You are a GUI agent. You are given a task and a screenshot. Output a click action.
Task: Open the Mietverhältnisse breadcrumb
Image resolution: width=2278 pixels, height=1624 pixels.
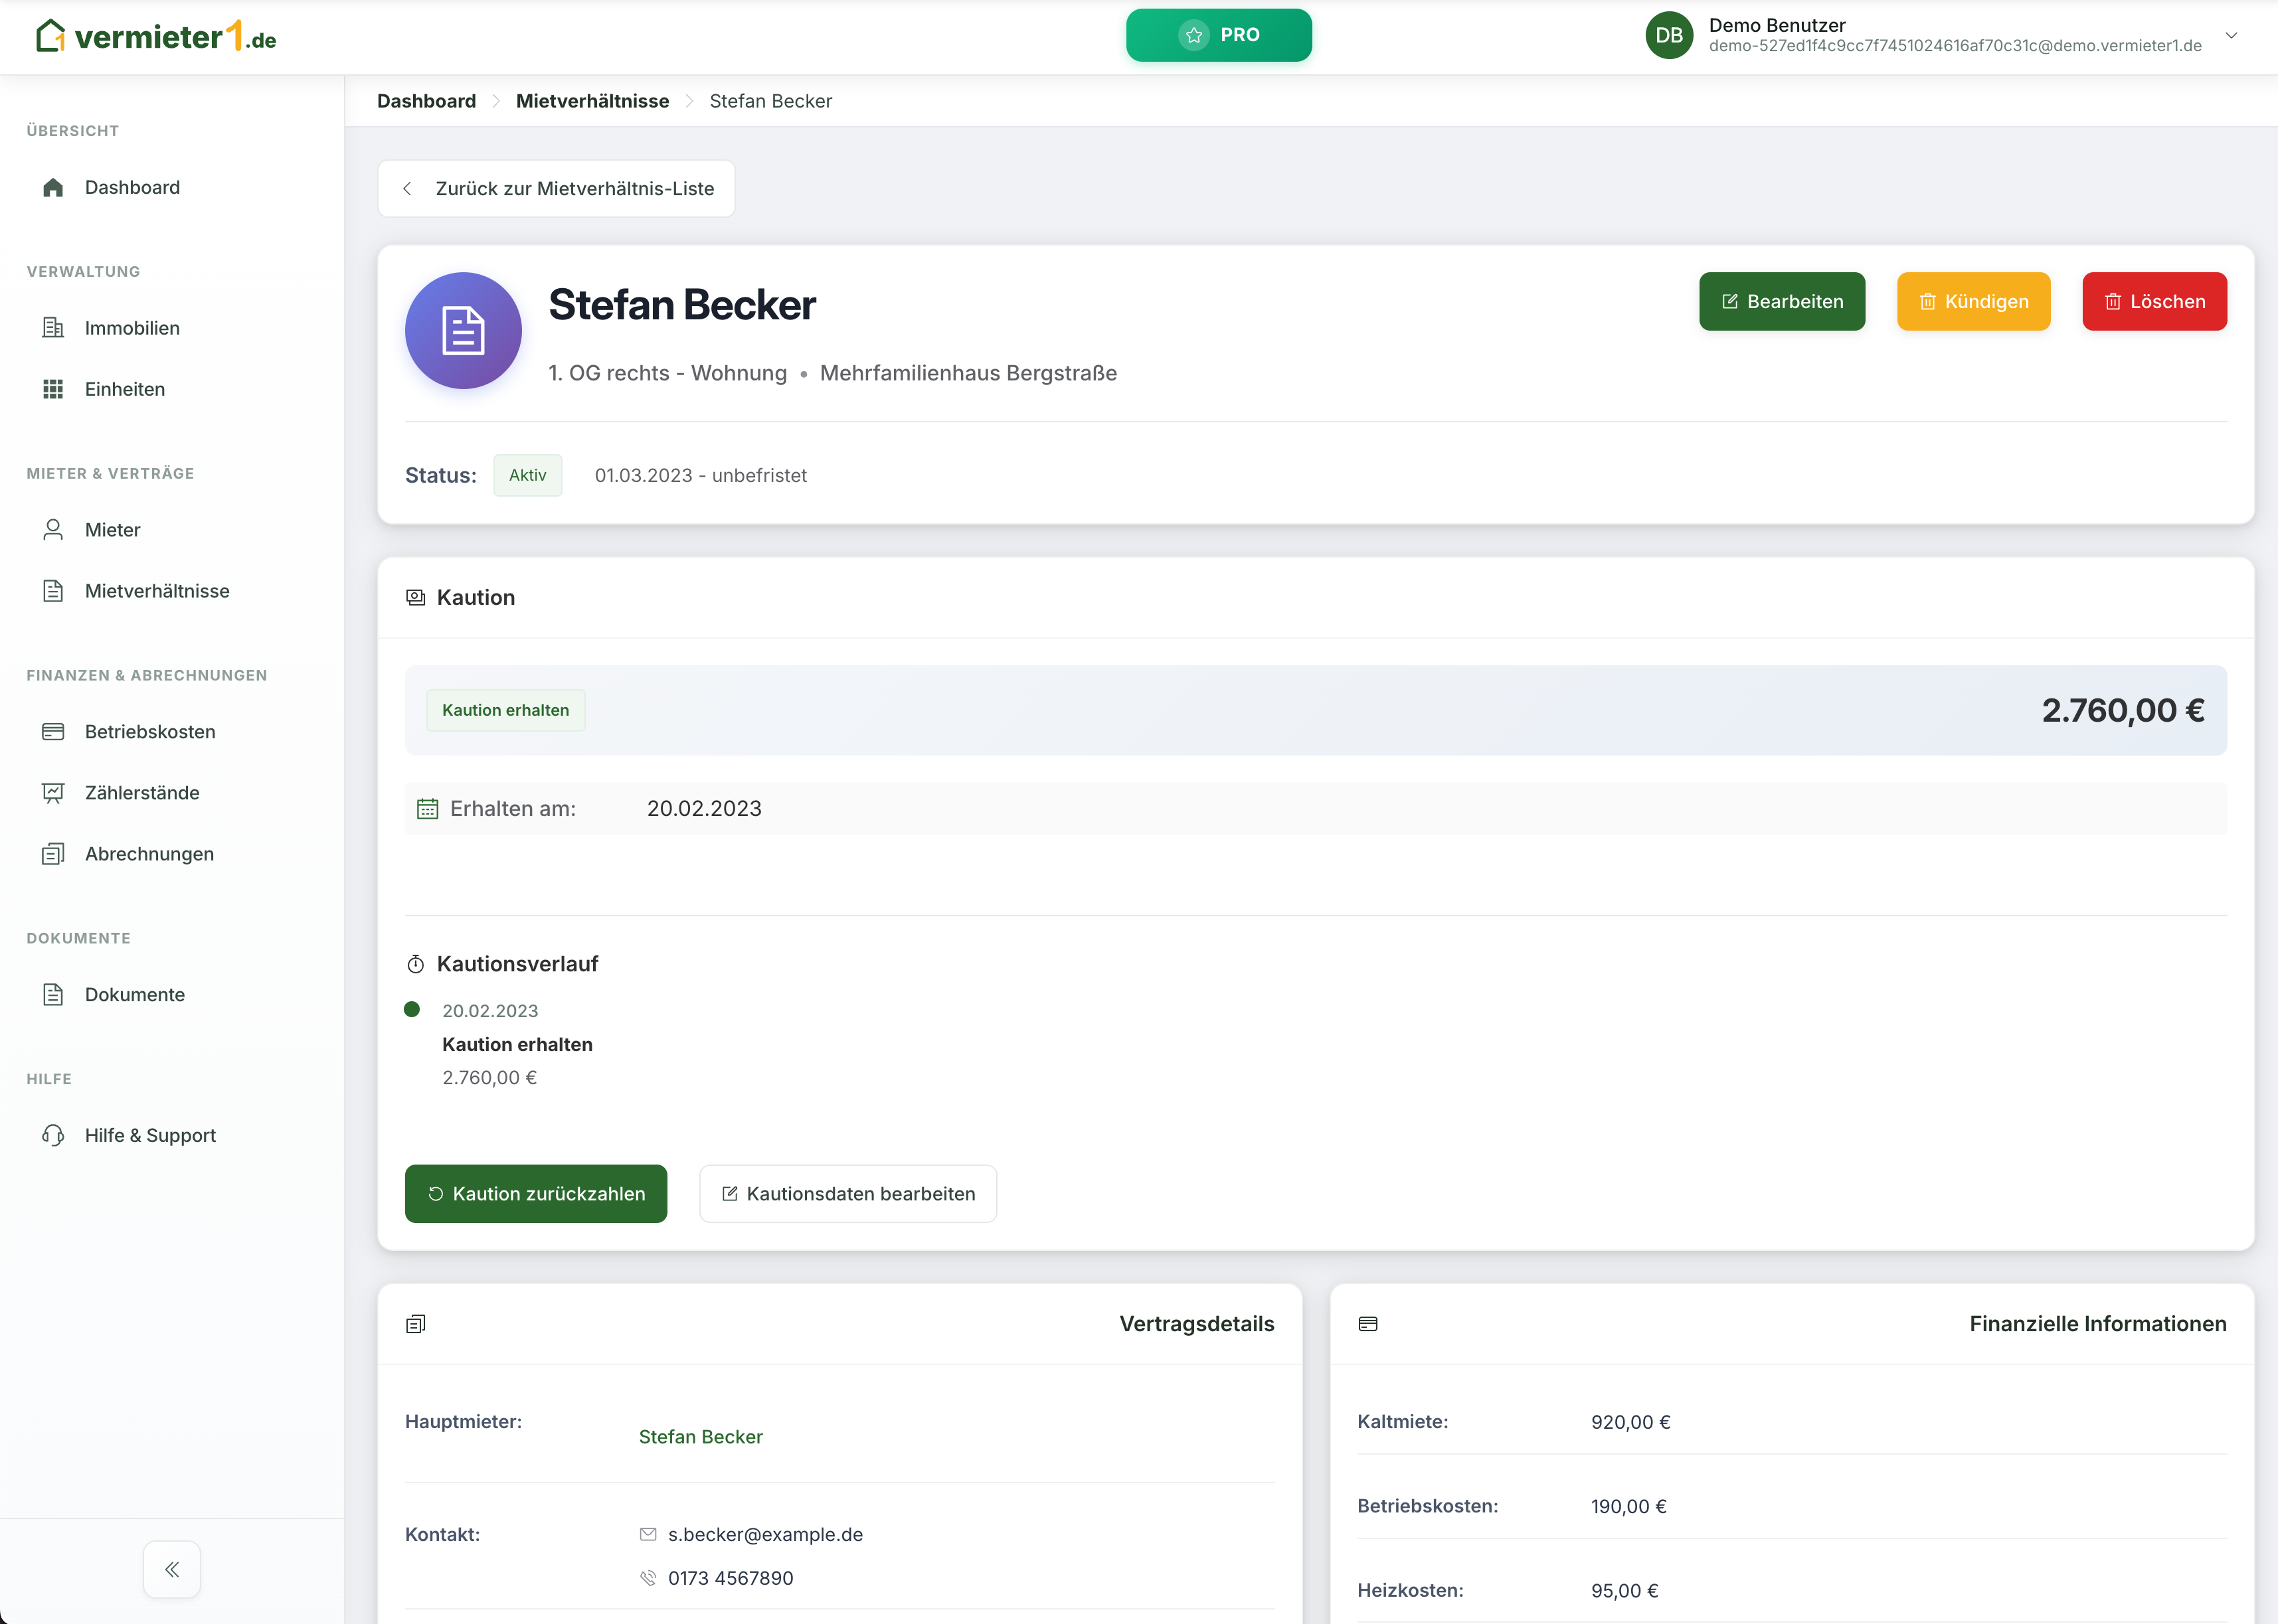click(x=591, y=100)
